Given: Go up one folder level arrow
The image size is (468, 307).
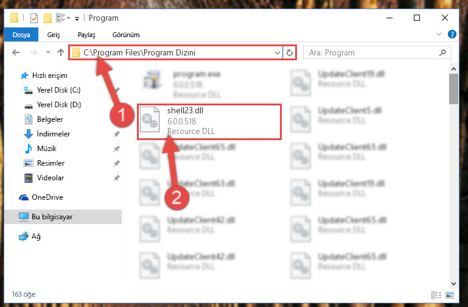Looking at the screenshot, I should [x=61, y=52].
